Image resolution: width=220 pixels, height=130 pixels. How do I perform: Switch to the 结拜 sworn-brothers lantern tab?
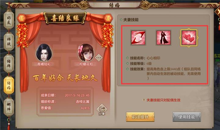9,63
